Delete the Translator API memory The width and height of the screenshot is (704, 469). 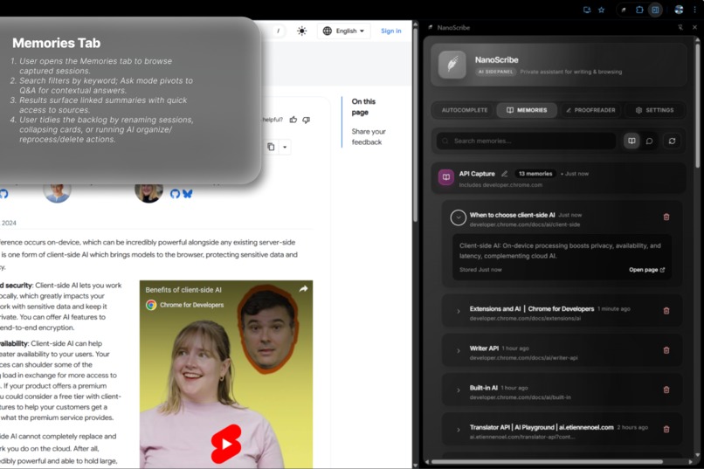pyautogui.click(x=666, y=429)
